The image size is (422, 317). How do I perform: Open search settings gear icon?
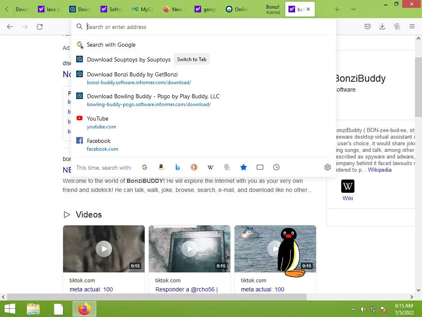[x=328, y=168]
